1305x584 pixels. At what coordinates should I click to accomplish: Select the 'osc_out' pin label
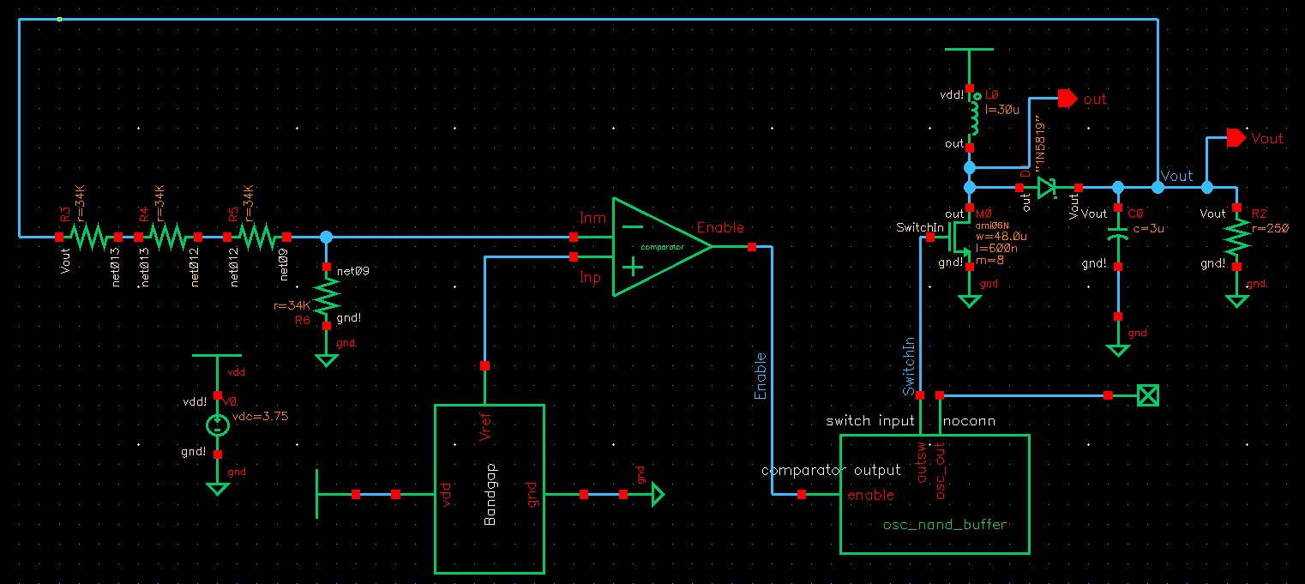(940, 470)
